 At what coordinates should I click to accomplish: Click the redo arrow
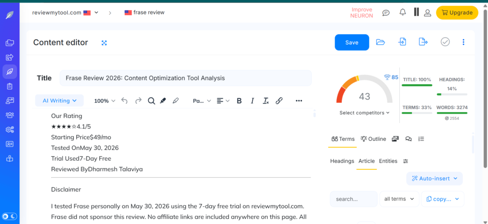(x=138, y=101)
